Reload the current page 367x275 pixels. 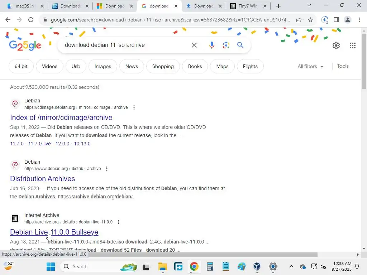point(31,20)
